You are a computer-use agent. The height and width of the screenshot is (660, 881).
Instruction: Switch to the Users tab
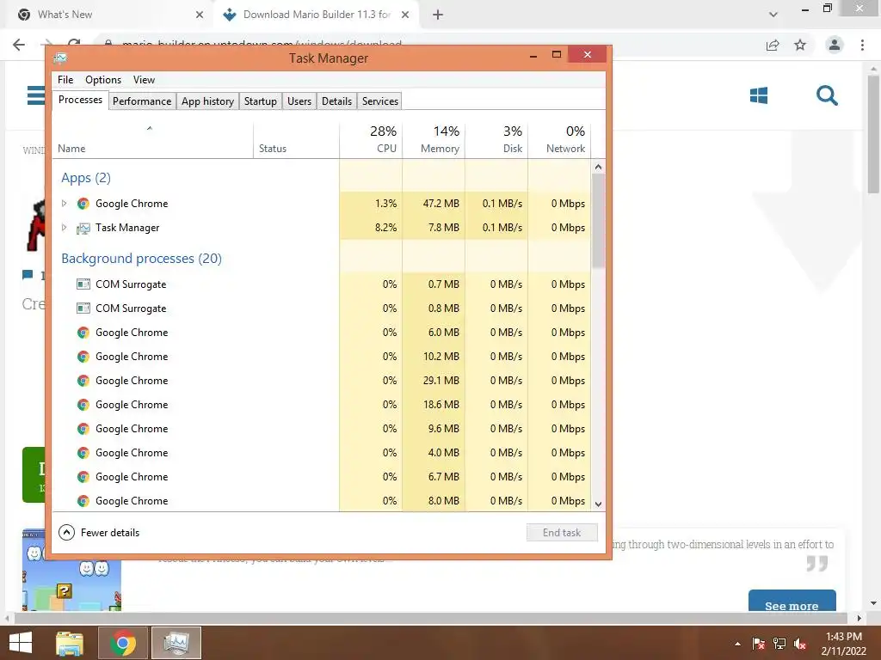(x=299, y=101)
